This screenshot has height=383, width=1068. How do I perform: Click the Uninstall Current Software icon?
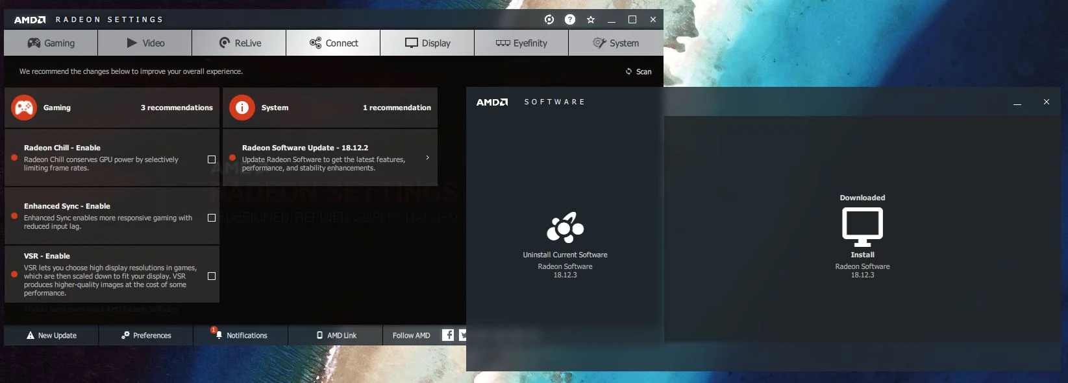pos(565,227)
